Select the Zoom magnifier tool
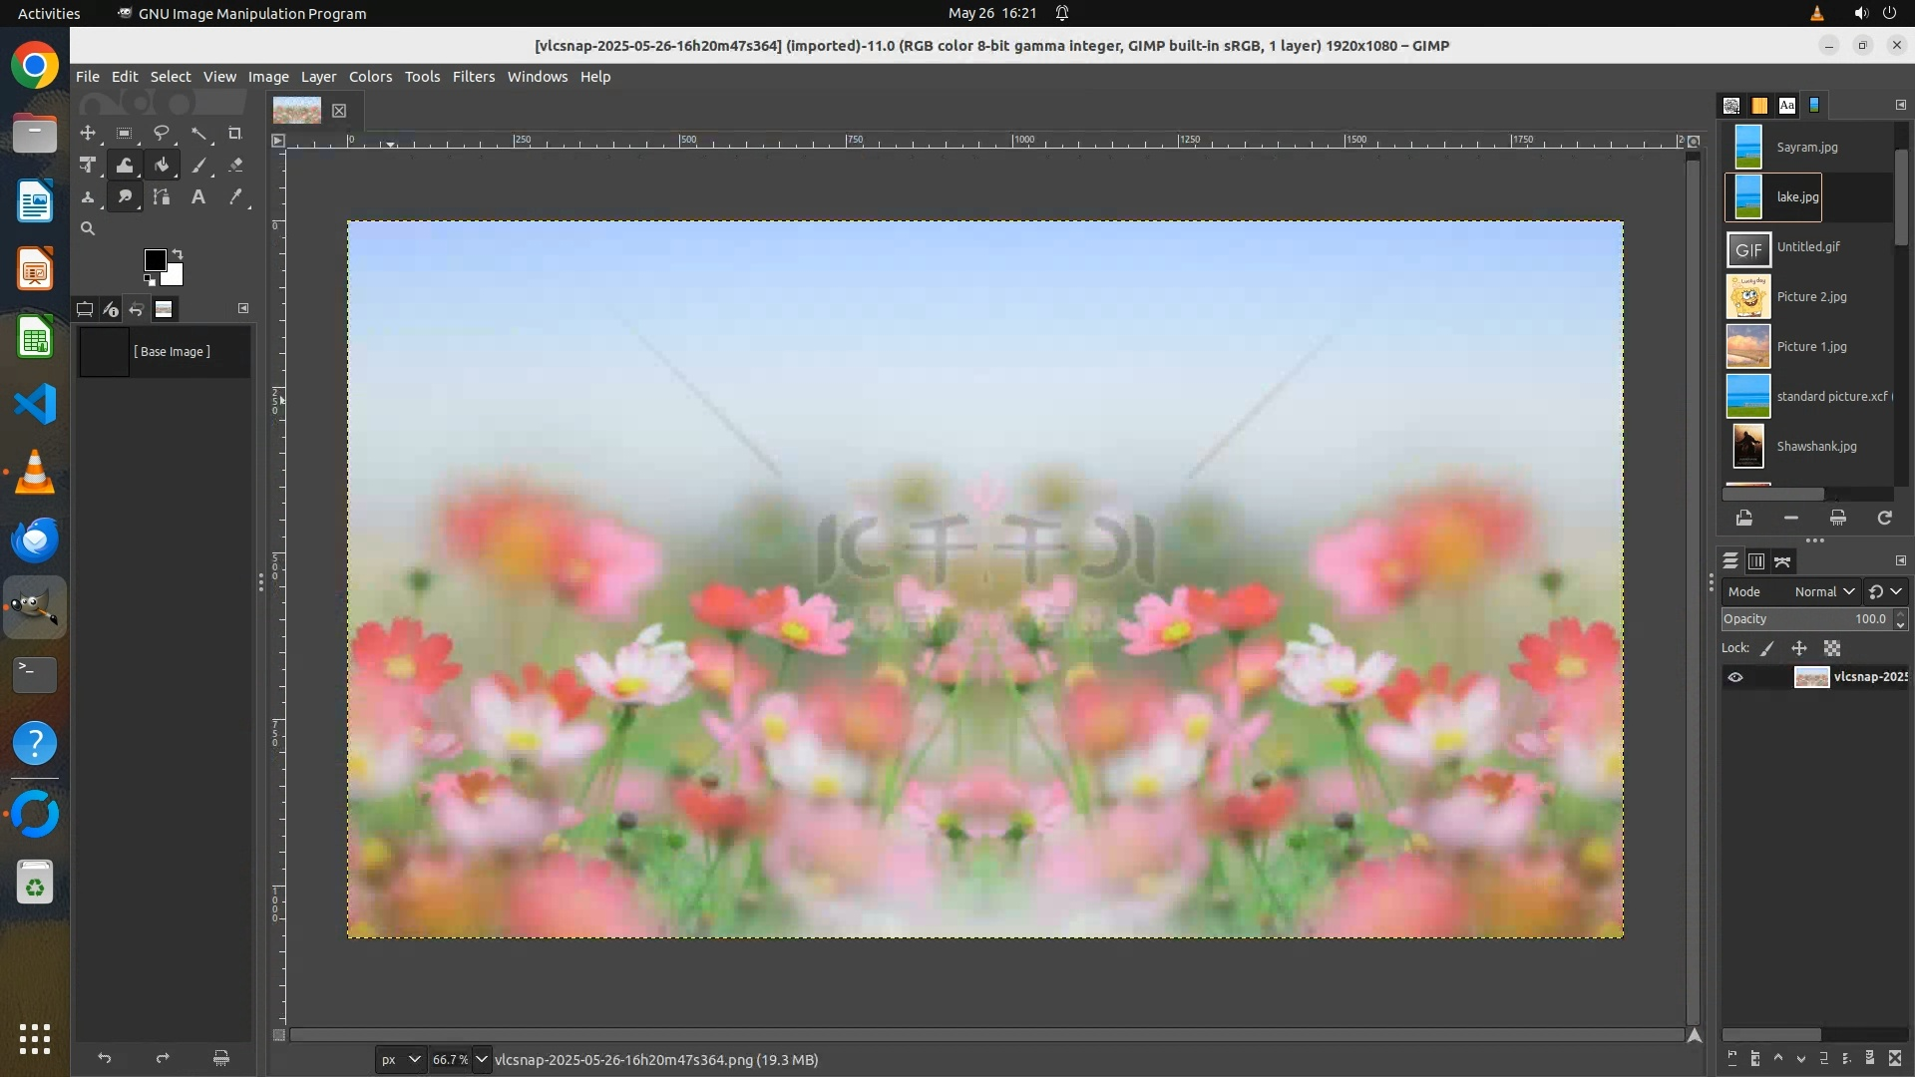The width and height of the screenshot is (1915, 1077). coord(88,229)
